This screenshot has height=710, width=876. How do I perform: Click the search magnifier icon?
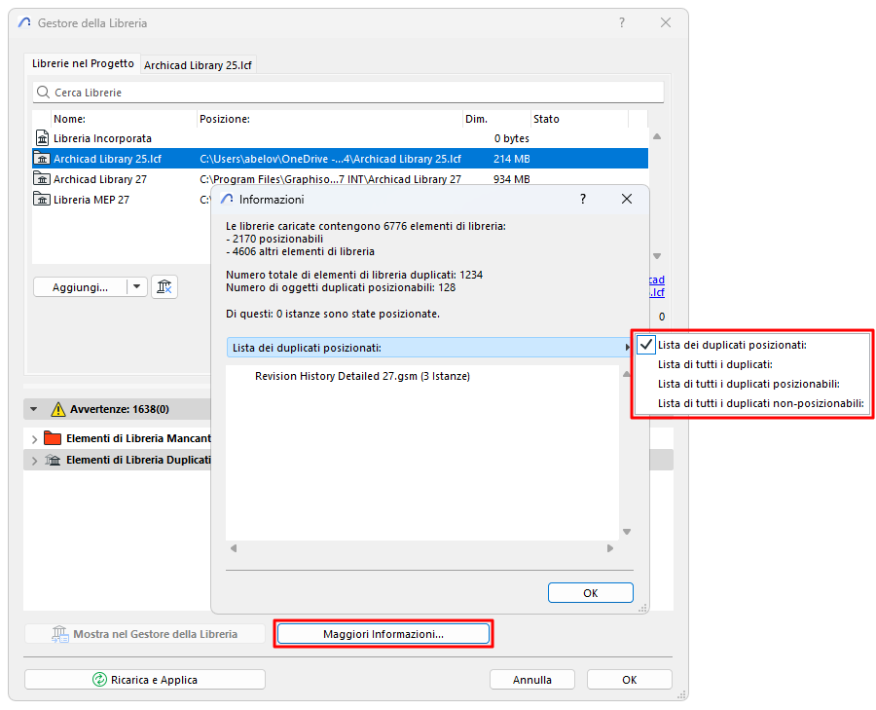[x=43, y=93]
